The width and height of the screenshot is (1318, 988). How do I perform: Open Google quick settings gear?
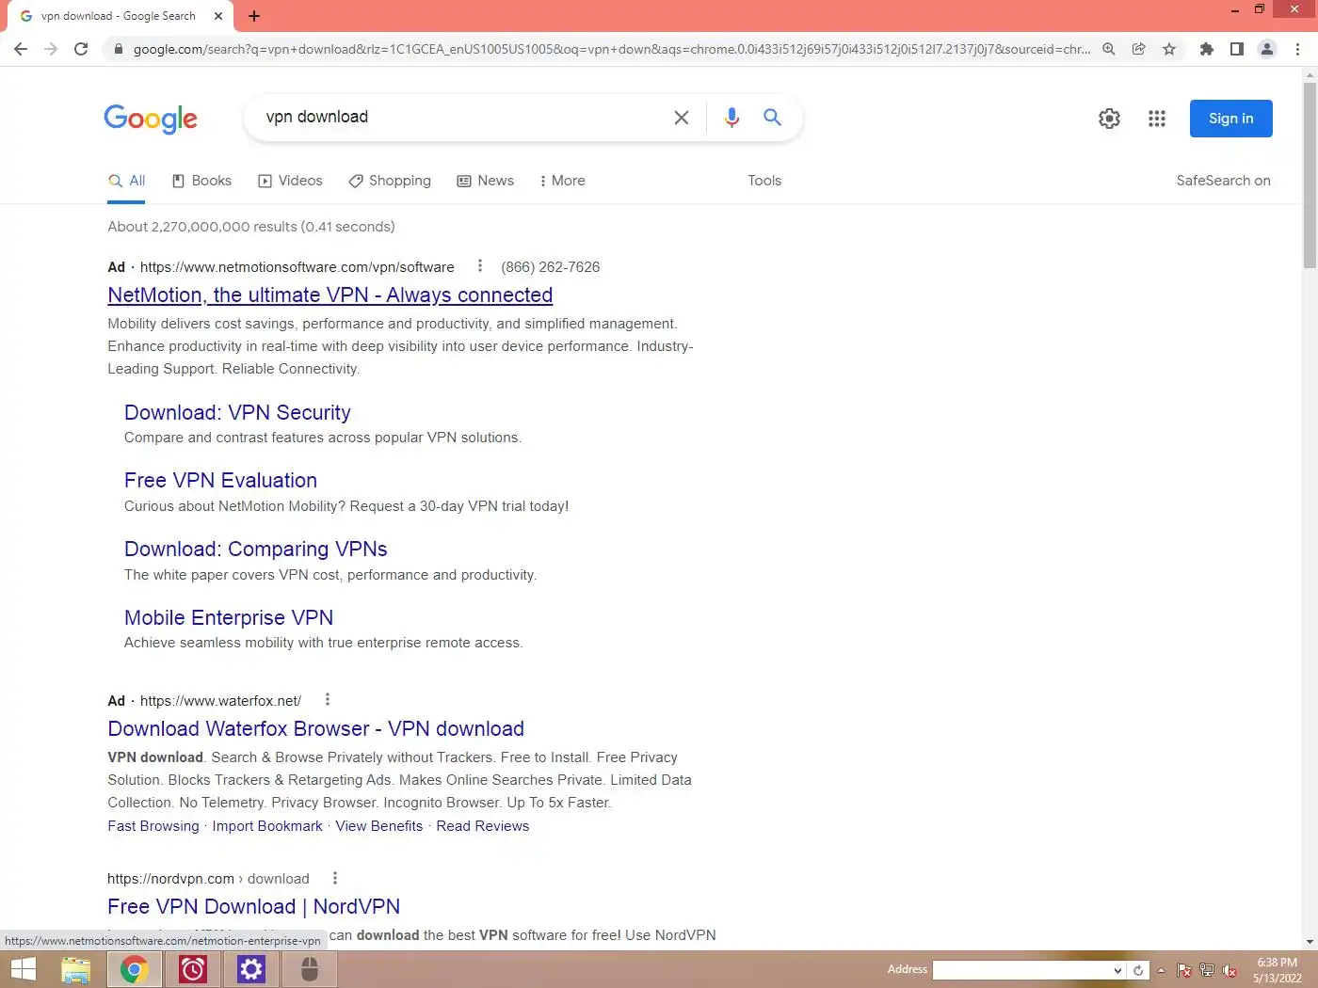pyautogui.click(x=1110, y=119)
